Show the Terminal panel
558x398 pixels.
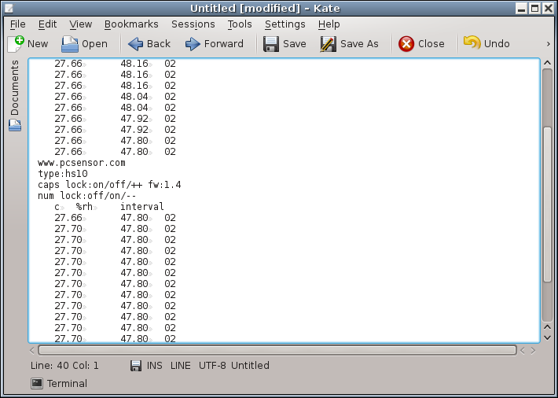pos(59,383)
